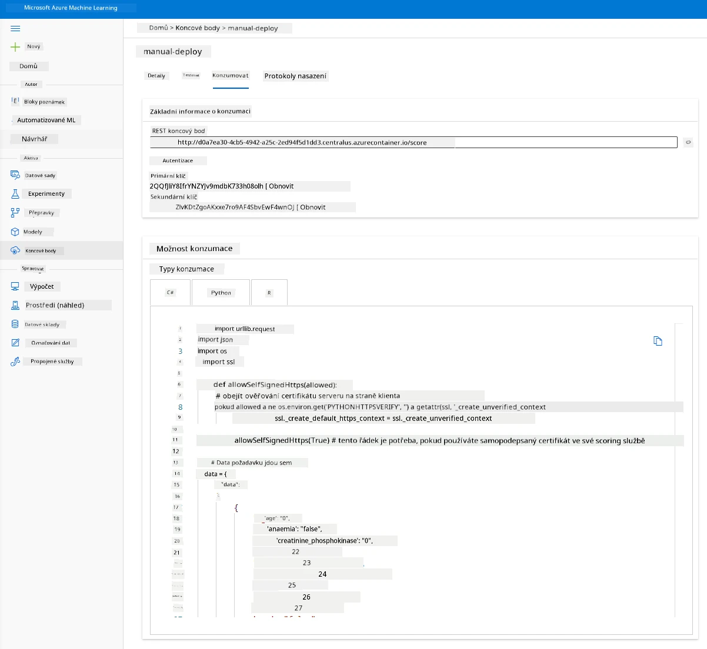The image size is (707, 649).
Task: Click the Koncové body breadcrumb link
Action: point(198,28)
